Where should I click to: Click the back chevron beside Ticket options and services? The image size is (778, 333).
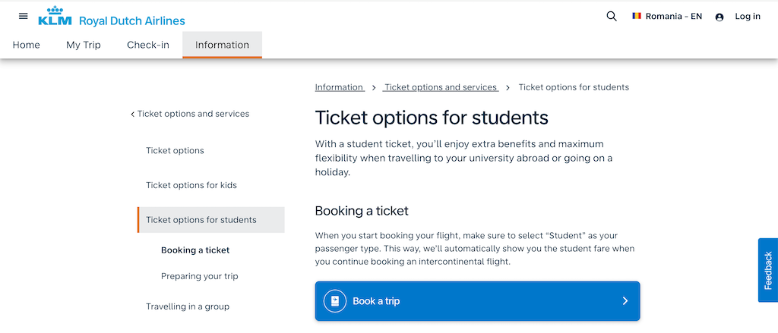click(x=132, y=115)
